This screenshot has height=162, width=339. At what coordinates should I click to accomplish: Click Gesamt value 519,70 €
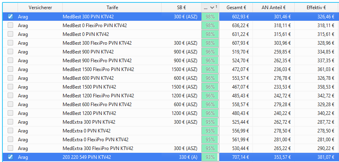[x=240, y=52]
